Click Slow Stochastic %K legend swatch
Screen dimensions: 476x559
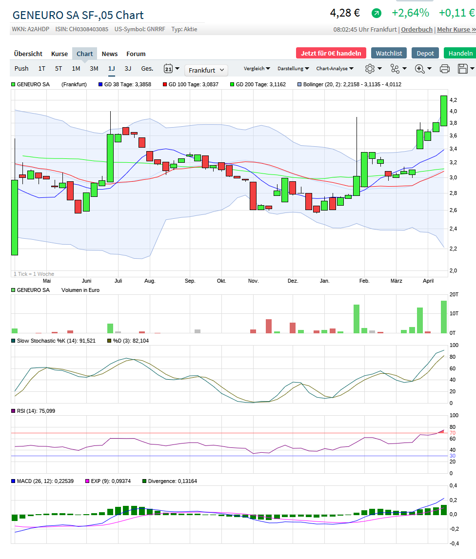[13, 341]
